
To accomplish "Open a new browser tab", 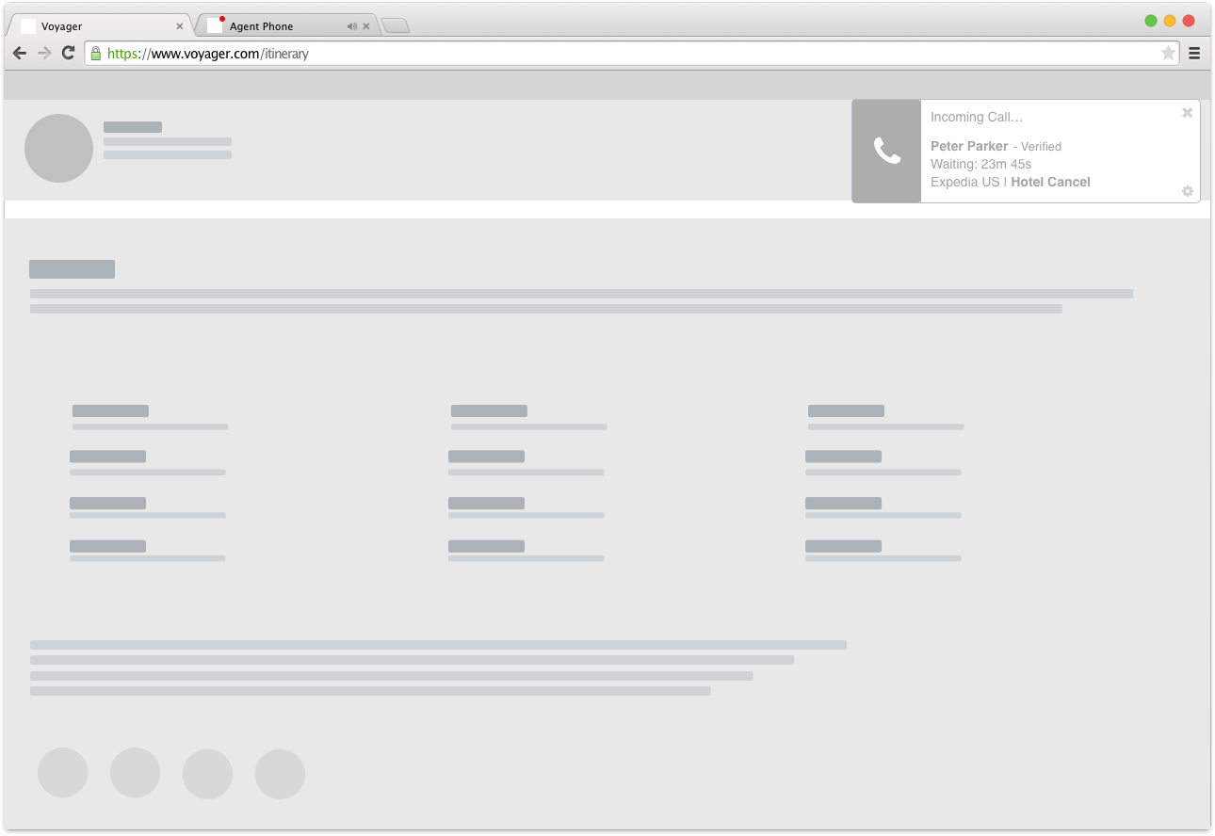I will coord(396,26).
